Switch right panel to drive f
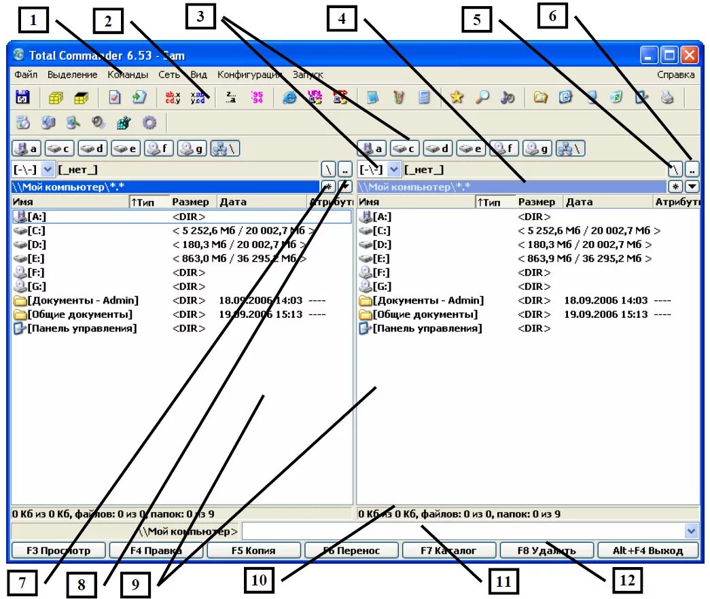 pyautogui.click(x=504, y=149)
